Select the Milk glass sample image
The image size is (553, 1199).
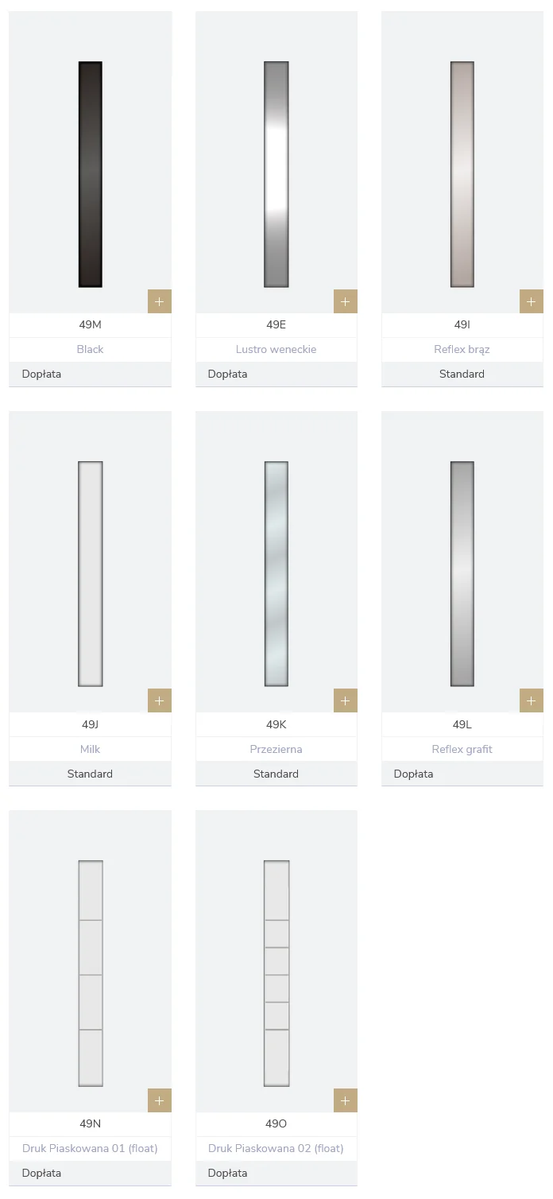[x=91, y=573]
